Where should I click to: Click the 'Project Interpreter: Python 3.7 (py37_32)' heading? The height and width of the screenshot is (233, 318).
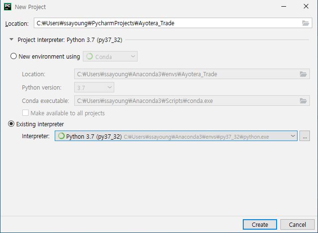(x=70, y=40)
